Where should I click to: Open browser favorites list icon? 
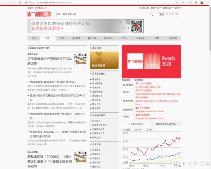(191, 2)
